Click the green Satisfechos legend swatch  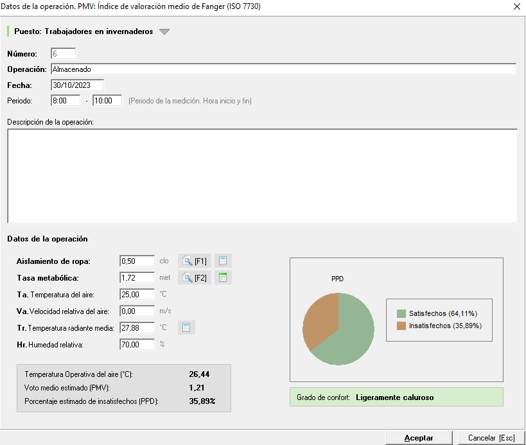(401, 313)
